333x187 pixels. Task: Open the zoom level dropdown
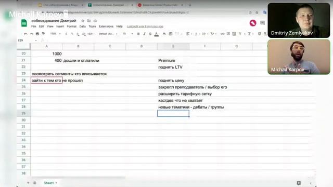(x=56, y=34)
